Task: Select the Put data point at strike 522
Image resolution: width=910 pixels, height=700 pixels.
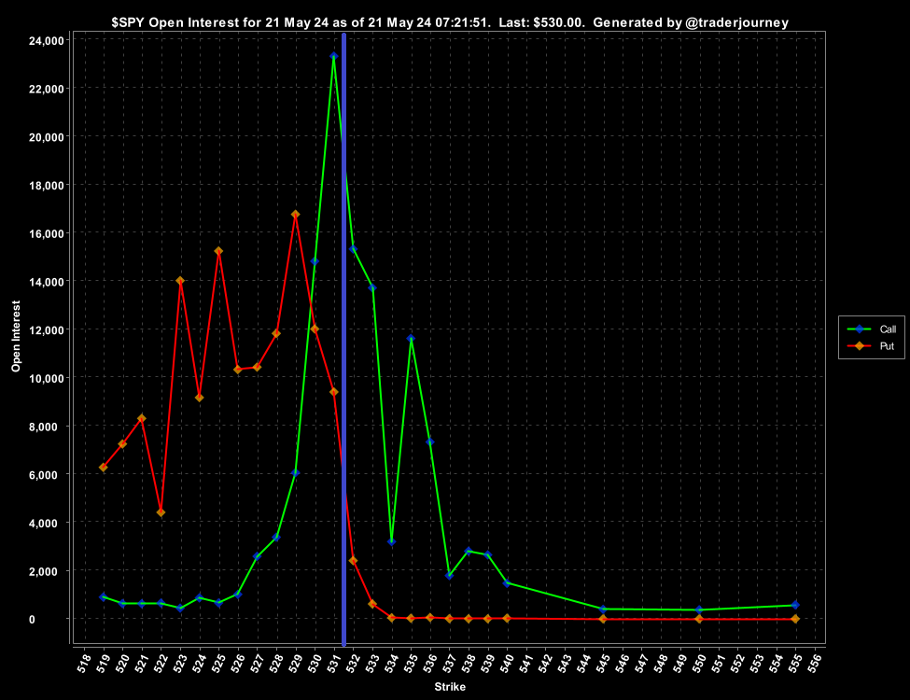Action: (x=161, y=512)
